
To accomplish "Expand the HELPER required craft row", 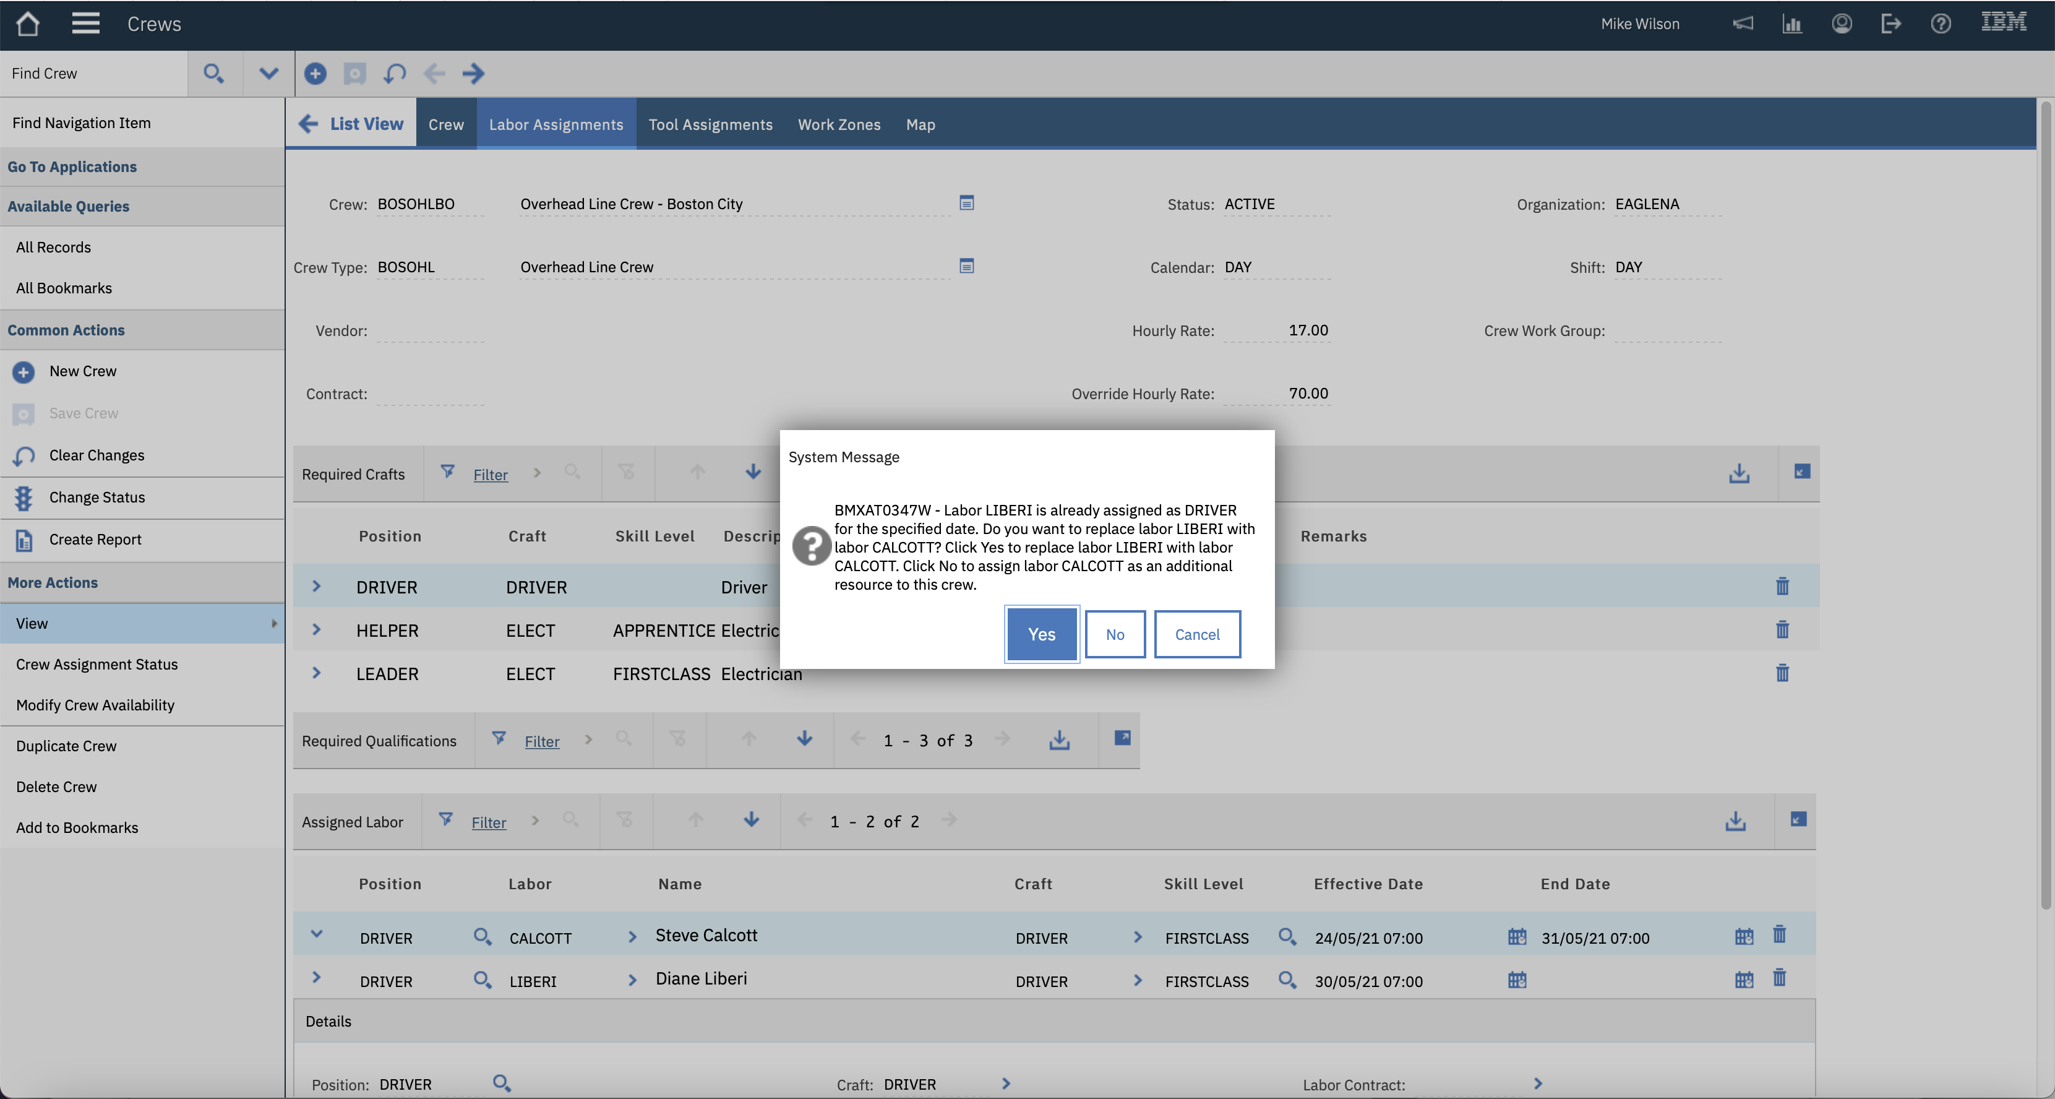I will click(316, 631).
